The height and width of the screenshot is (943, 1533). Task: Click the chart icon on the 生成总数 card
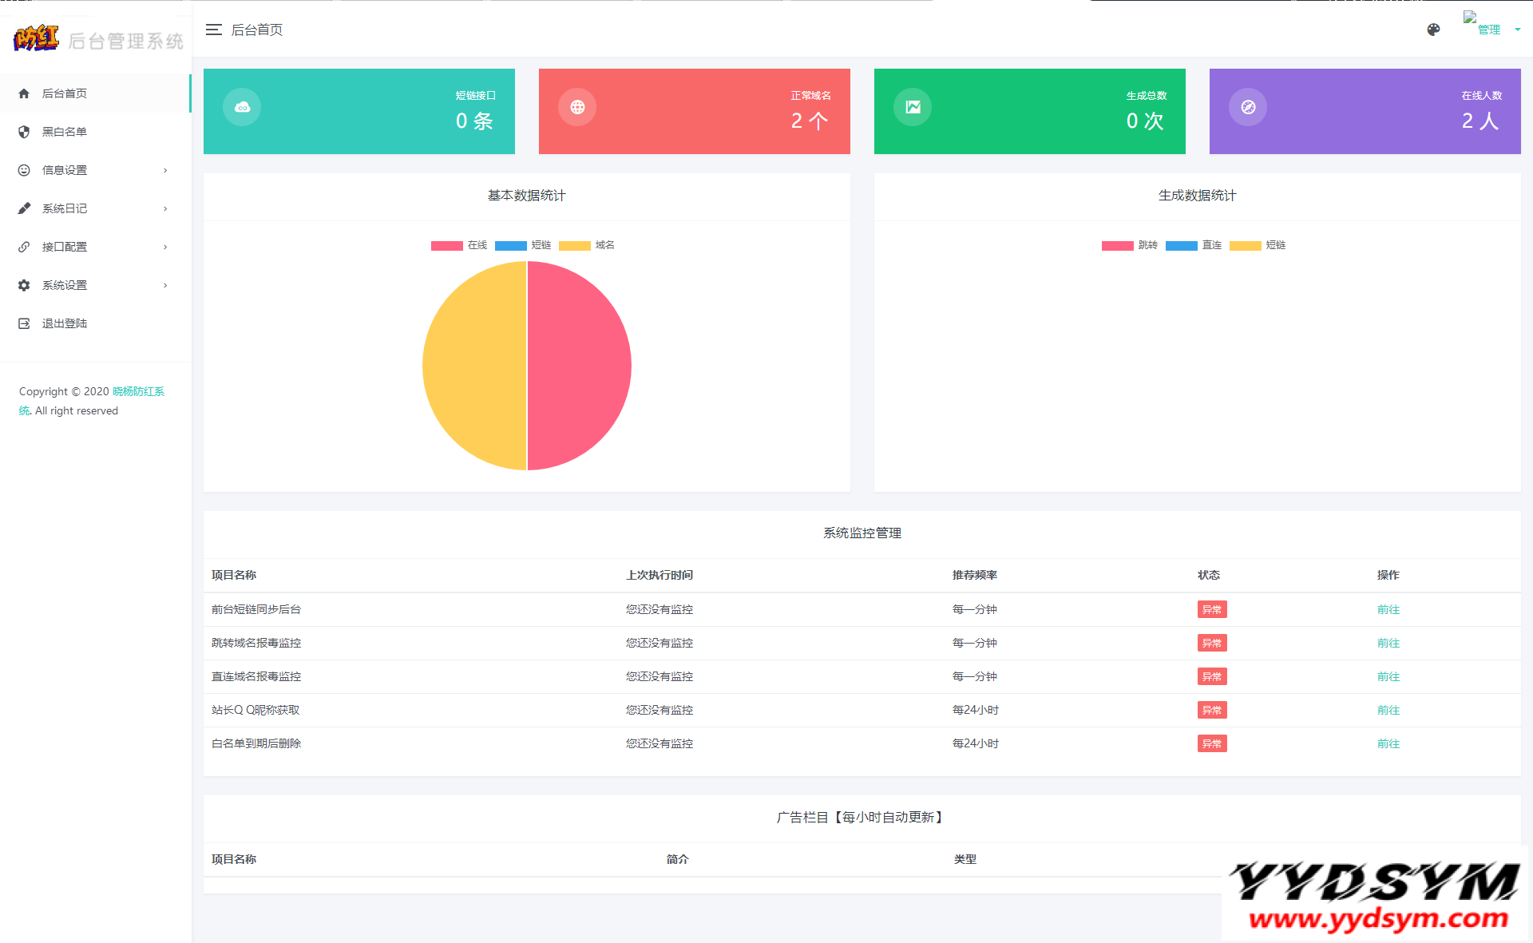(913, 107)
